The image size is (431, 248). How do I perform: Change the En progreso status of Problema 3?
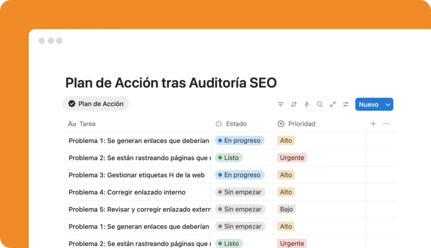tap(239, 175)
